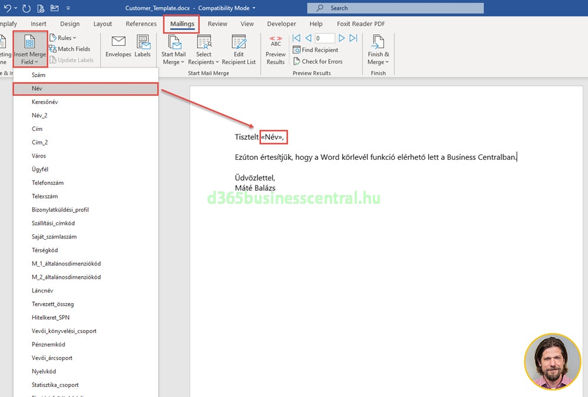Click Find Recipient button
Image resolution: width=588 pixels, height=397 pixels.
316,50
